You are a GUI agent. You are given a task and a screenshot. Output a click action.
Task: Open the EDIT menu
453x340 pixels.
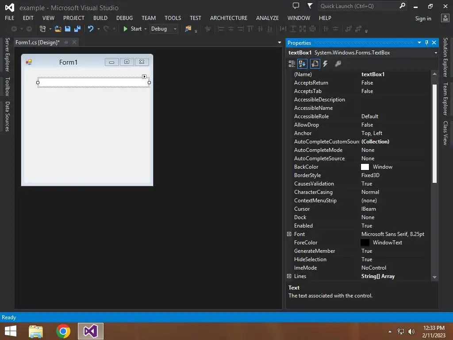click(x=28, y=18)
